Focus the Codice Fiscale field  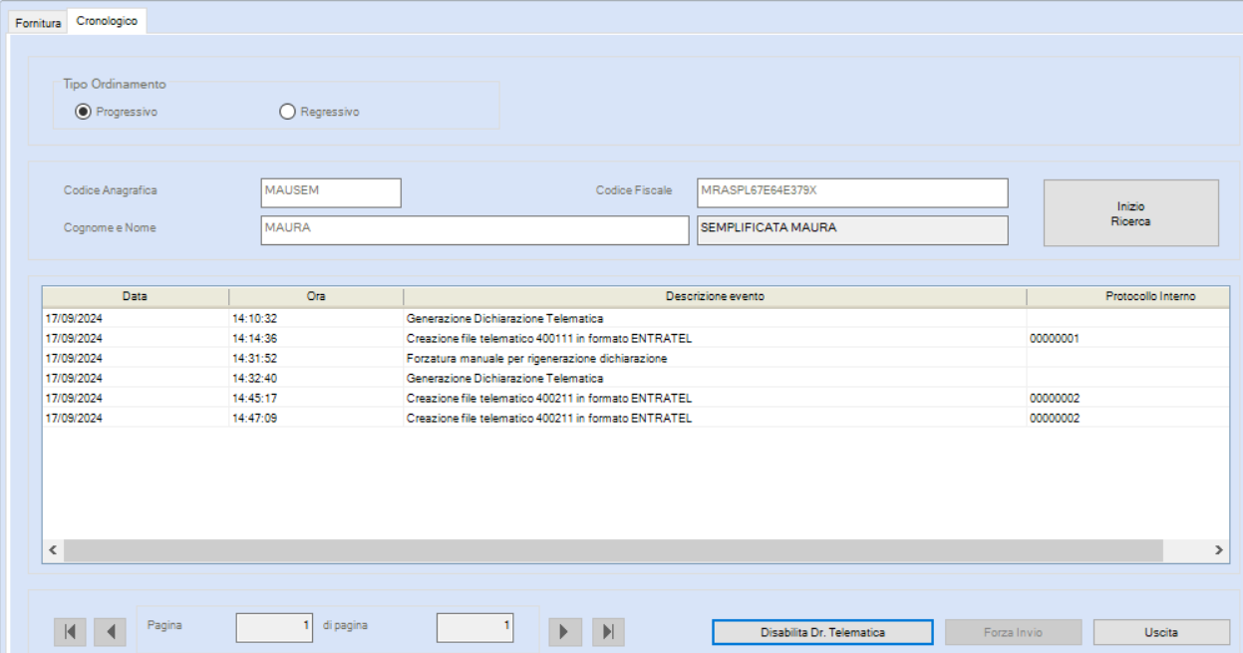[852, 192]
